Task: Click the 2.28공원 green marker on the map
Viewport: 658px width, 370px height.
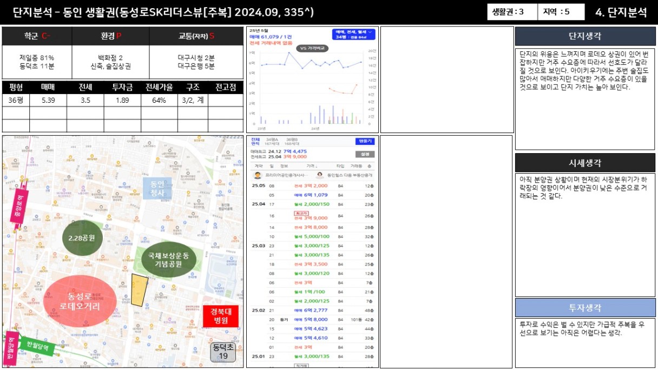Action: pos(82,237)
